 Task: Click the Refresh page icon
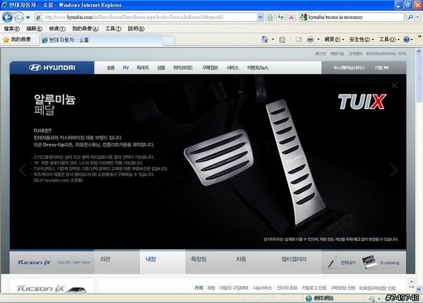click(x=281, y=17)
